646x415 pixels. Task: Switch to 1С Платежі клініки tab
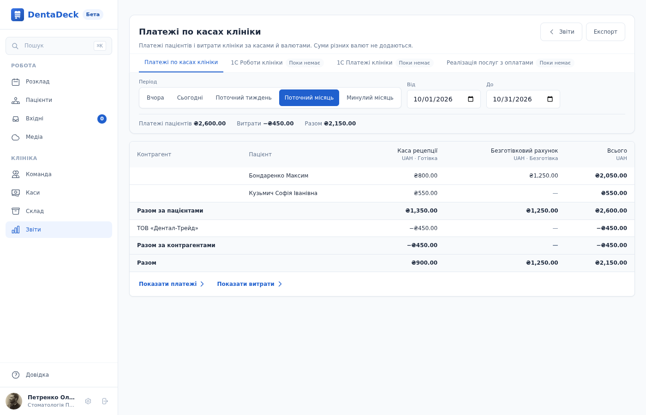click(x=385, y=63)
